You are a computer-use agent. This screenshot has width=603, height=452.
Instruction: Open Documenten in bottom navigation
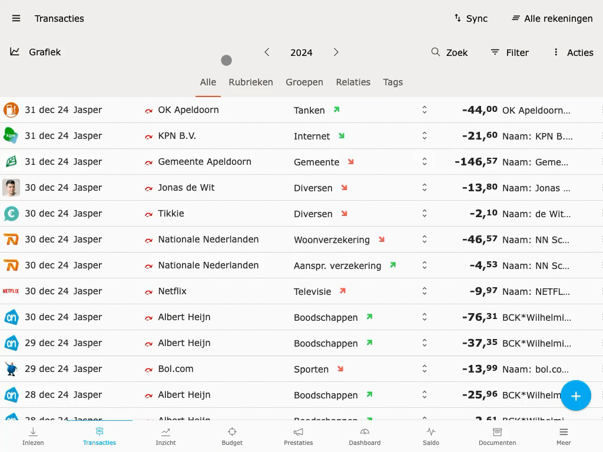click(497, 436)
